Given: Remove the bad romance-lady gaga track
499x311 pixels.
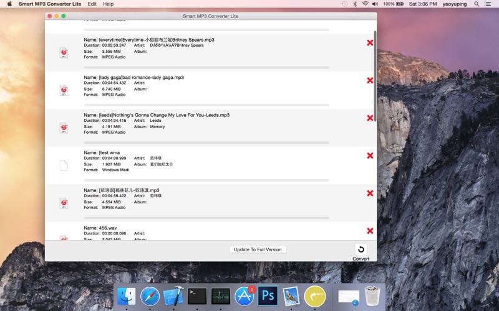Looking at the screenshot, I should click(x=370, y=80).
